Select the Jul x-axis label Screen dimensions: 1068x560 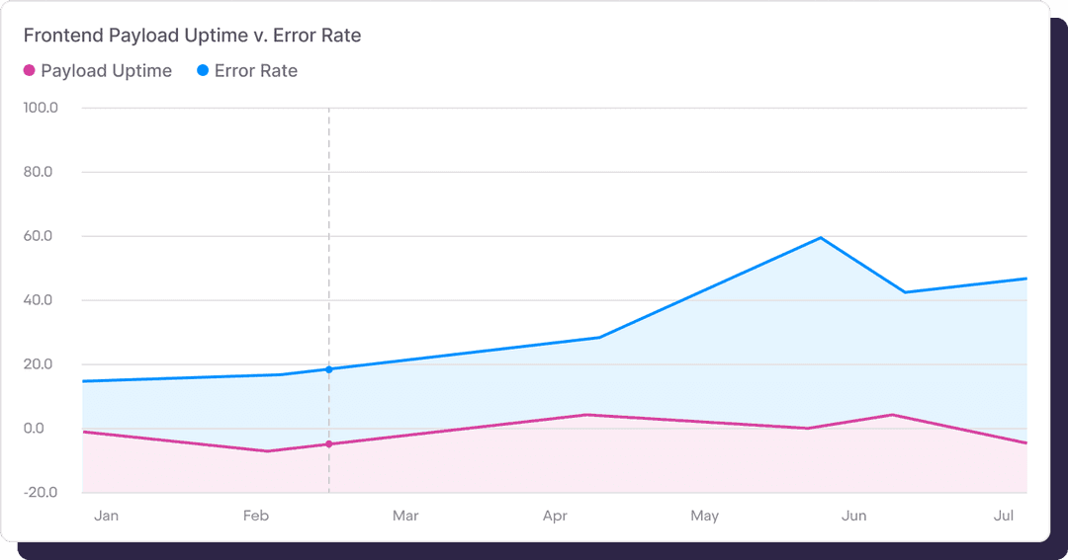tap(1004, 516)
